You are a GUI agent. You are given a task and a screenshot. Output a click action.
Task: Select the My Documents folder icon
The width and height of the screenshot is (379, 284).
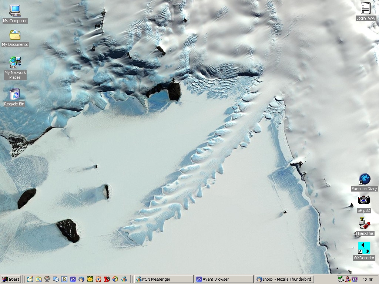(x=15, y=38)
